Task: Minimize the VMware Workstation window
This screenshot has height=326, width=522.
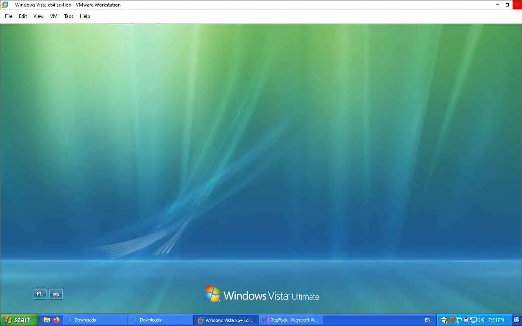Action: coord(498,5)
